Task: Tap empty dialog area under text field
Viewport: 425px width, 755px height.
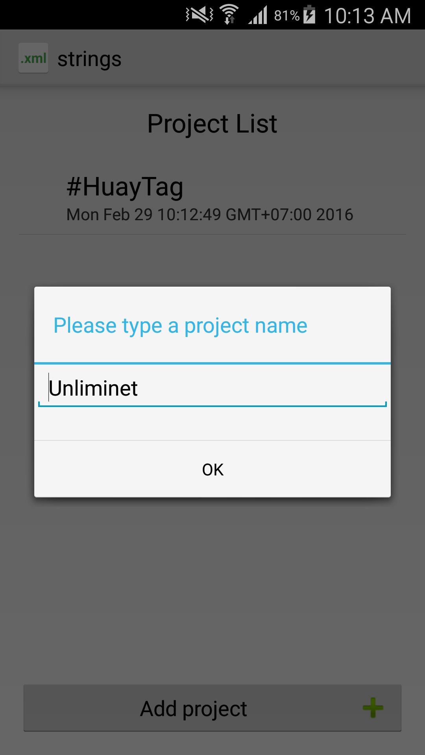Action: click(213, 424)
